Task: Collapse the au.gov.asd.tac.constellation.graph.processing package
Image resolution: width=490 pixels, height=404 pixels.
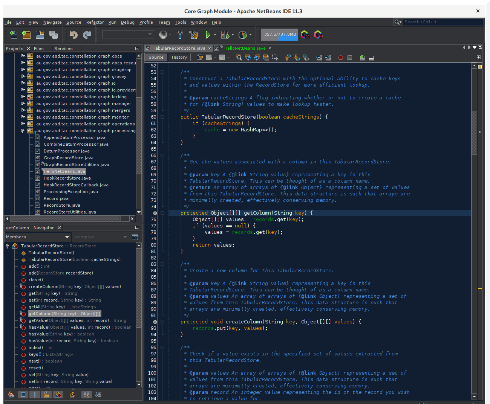Action: 23,131
